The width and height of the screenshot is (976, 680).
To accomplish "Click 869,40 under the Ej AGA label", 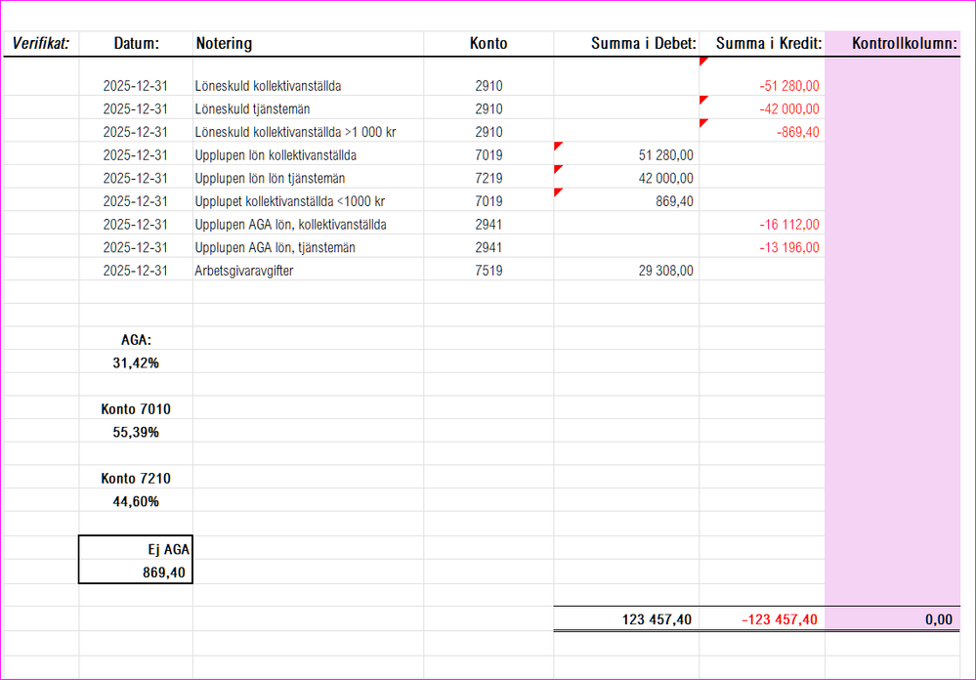I will (x=137, y=572).
